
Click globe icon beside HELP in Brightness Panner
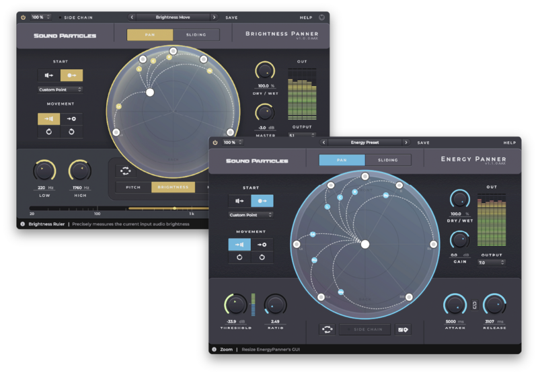pyautogui.click(x=322, y=17)
